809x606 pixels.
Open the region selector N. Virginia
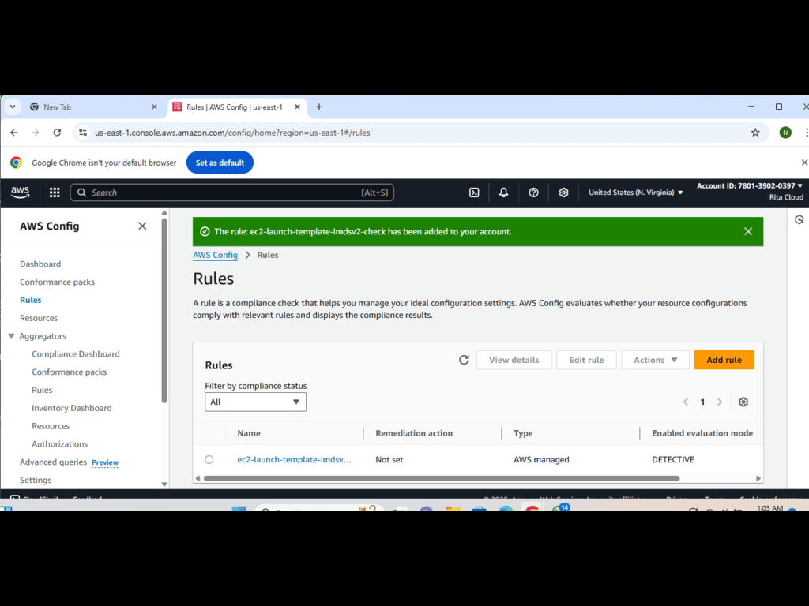click(x=636, y=193)
